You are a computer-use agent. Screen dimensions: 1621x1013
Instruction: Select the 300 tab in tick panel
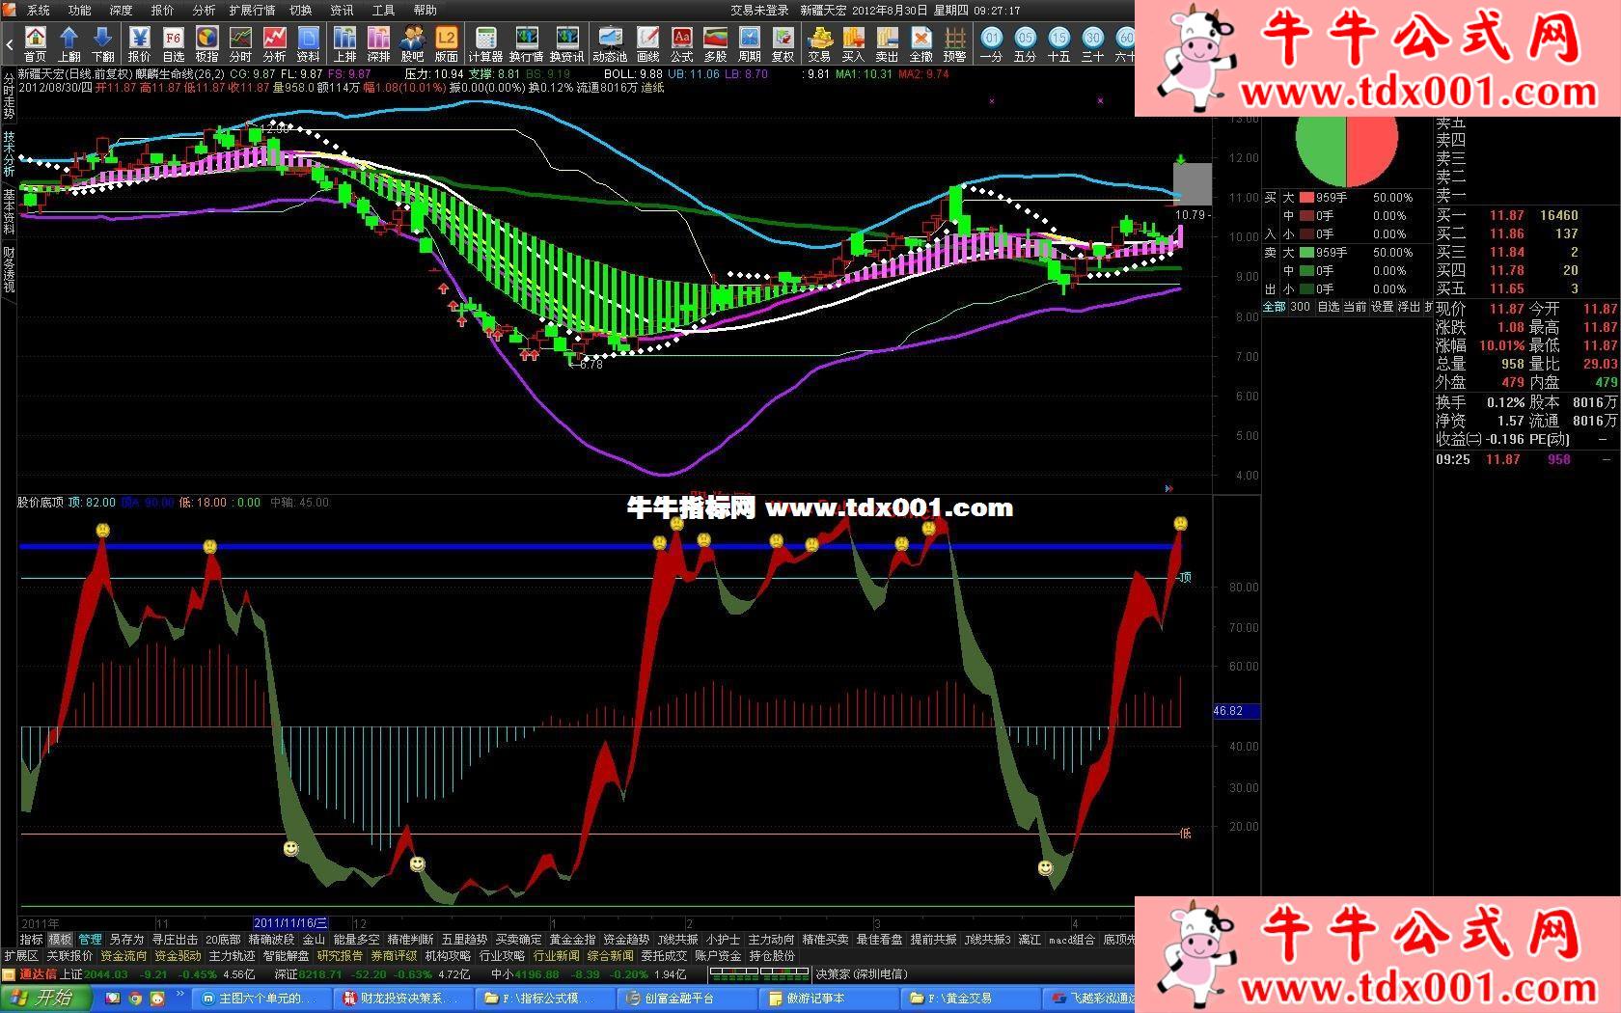[x=1300, y=307]
